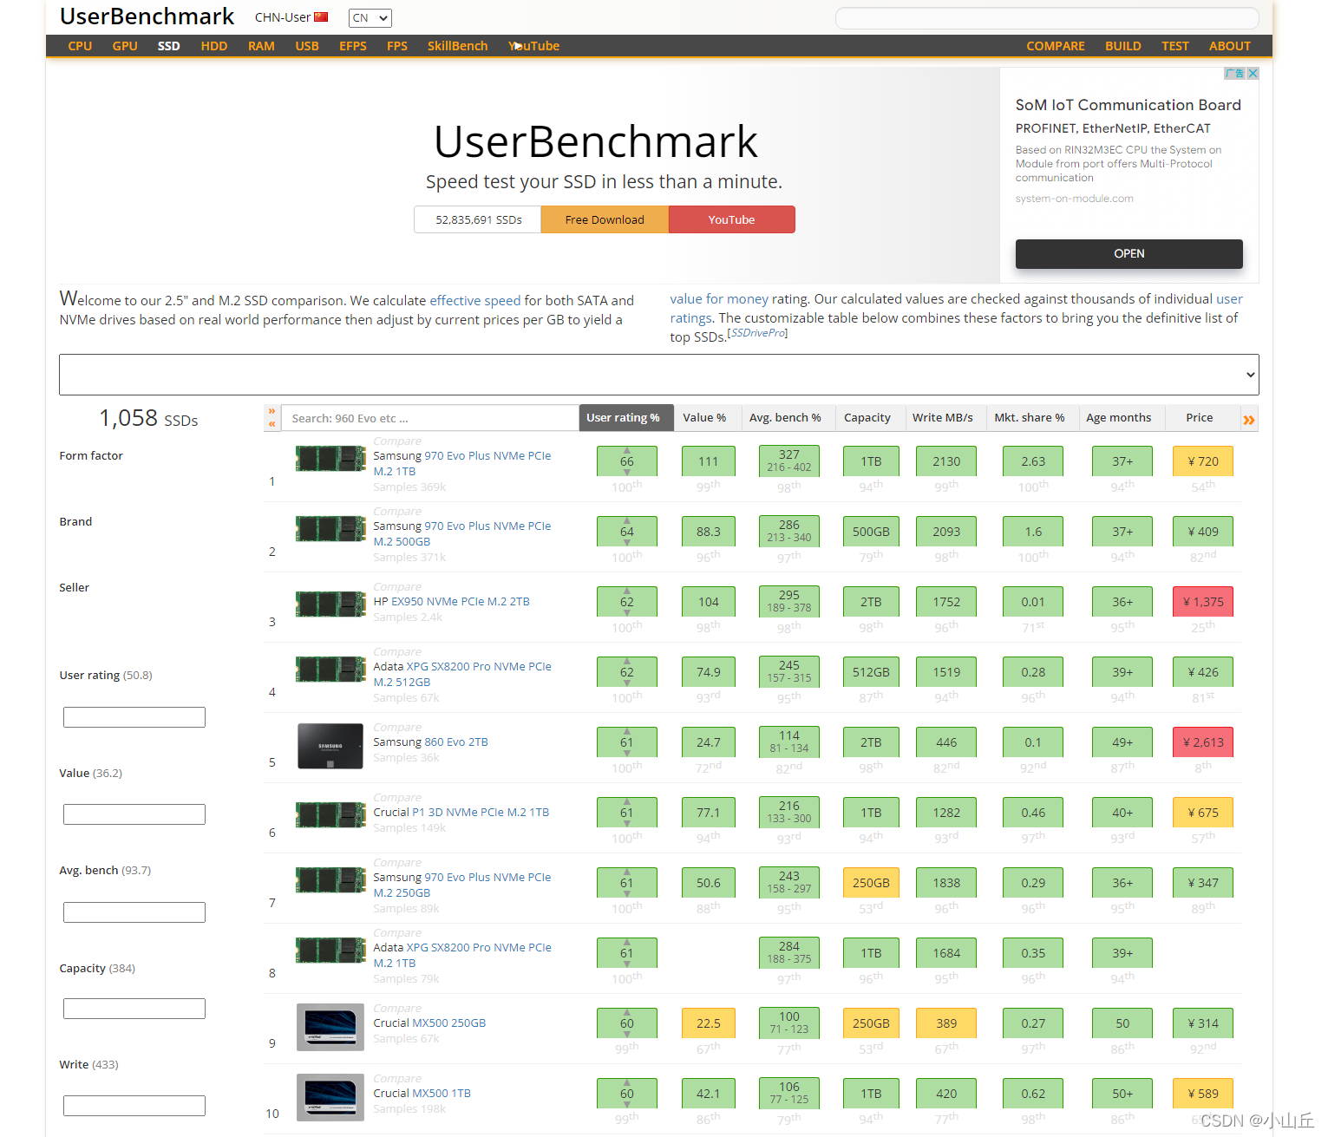Screen dimensions: 1328x1137
Task: Open the FPS tab
Action: (x=397, y=46)
